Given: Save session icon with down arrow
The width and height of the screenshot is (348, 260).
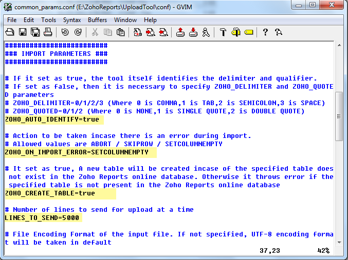Looking at the screenshot, I should 193,32.
